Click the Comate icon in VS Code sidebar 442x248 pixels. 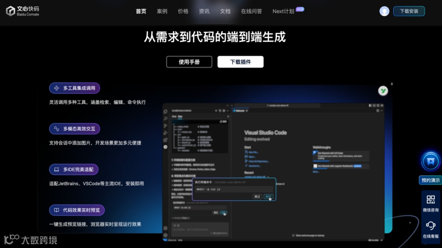[x=165, y=147]
